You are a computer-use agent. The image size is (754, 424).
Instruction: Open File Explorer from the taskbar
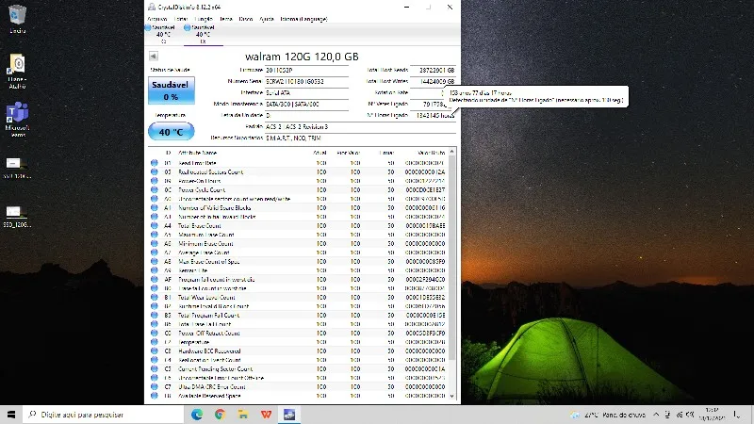coord(243,415)
